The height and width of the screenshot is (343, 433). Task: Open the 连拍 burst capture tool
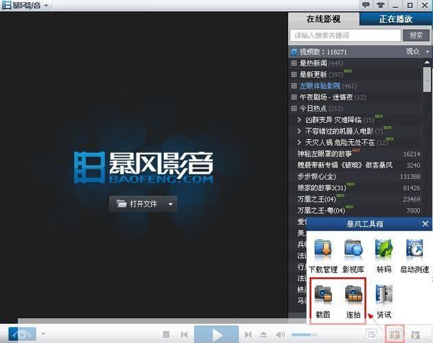[x=353, y=301]
